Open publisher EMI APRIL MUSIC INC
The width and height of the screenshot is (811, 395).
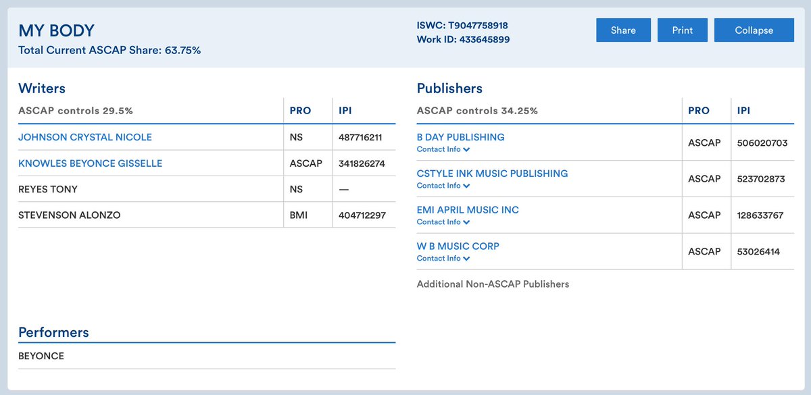[x=468, y=209]
